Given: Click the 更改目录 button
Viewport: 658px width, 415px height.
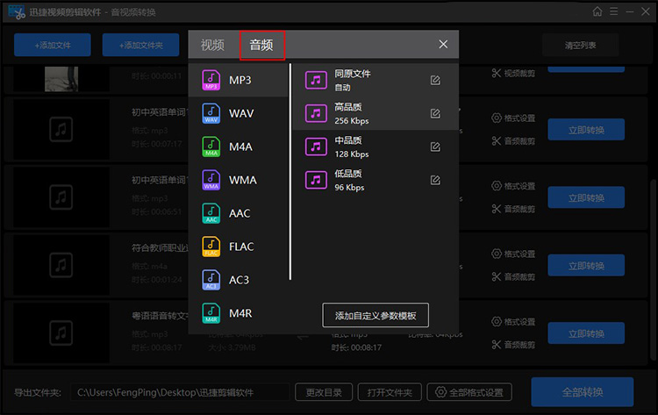Looking at the screenshot, I should [x=324, y=392].
